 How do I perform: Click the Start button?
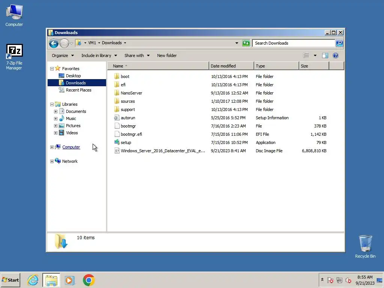point(10,280)
